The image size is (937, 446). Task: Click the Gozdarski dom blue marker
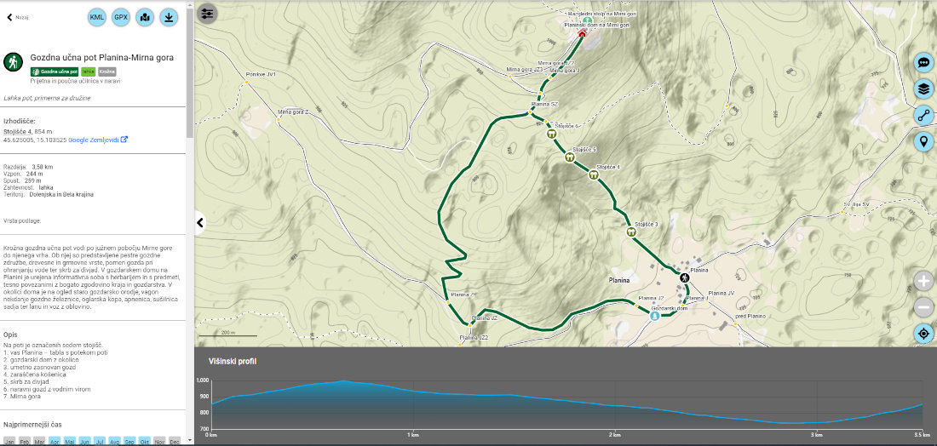click(654, 316)
